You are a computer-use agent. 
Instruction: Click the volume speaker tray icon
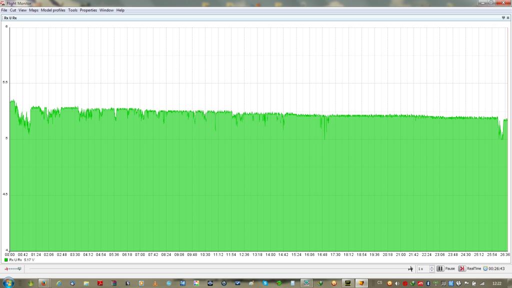(397, 283)
